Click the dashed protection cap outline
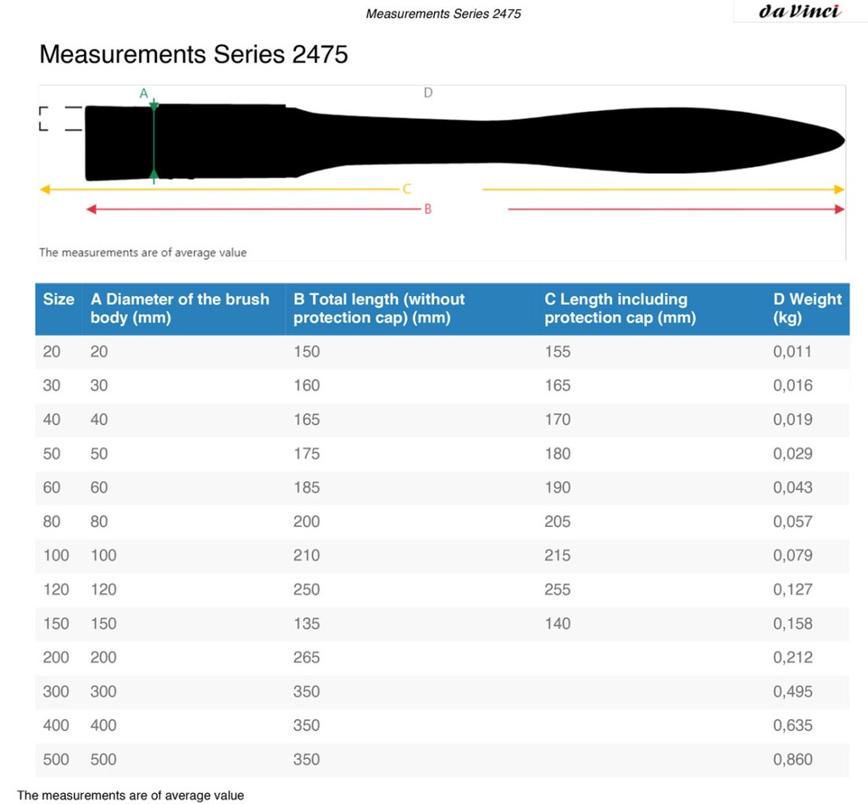Screen dimensions: 868x804 point(61,119)
